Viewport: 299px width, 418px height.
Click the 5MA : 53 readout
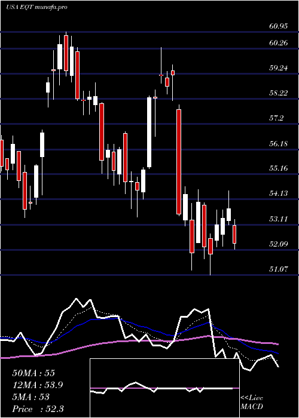[30, 397]
